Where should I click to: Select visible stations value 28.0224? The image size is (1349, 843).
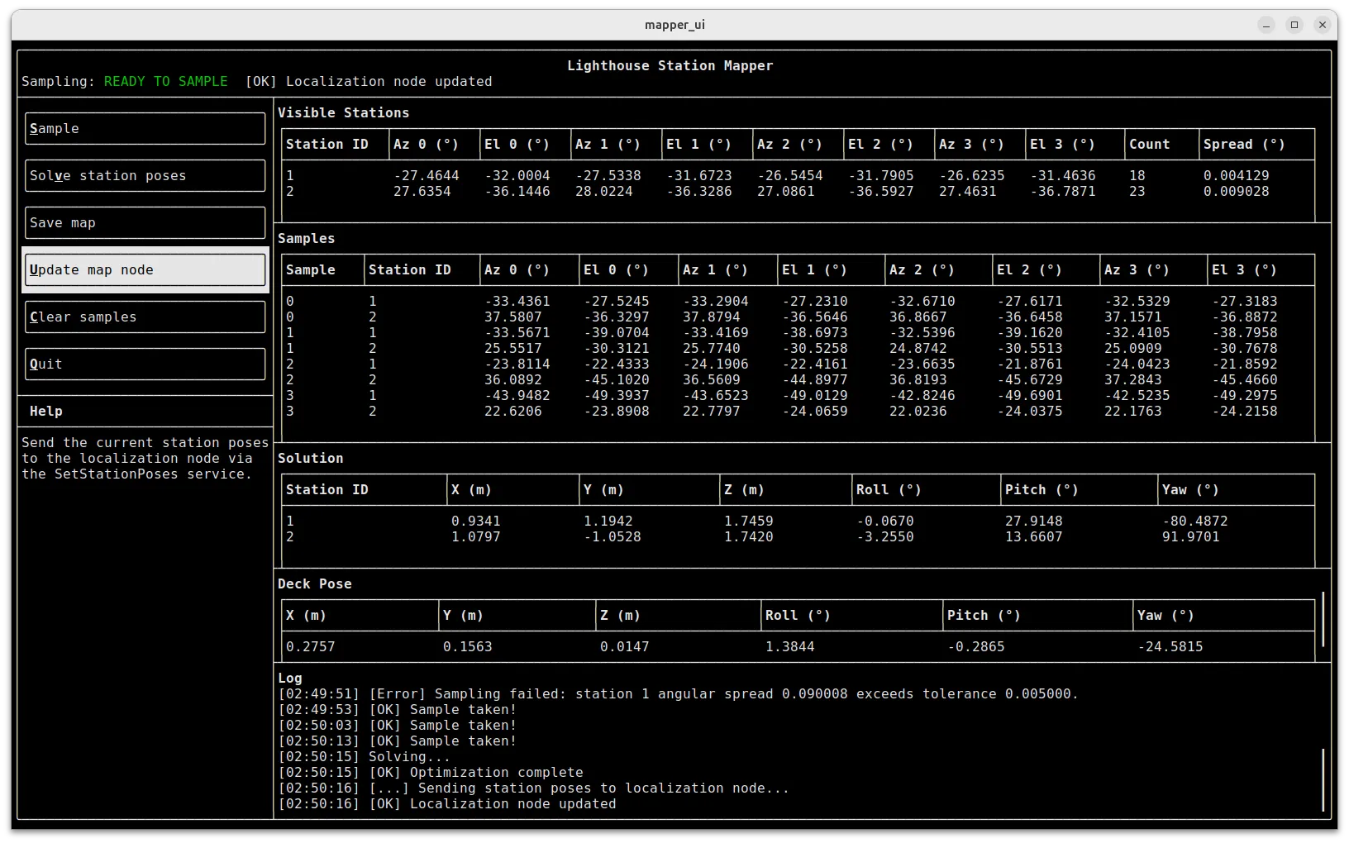point(604,192)
